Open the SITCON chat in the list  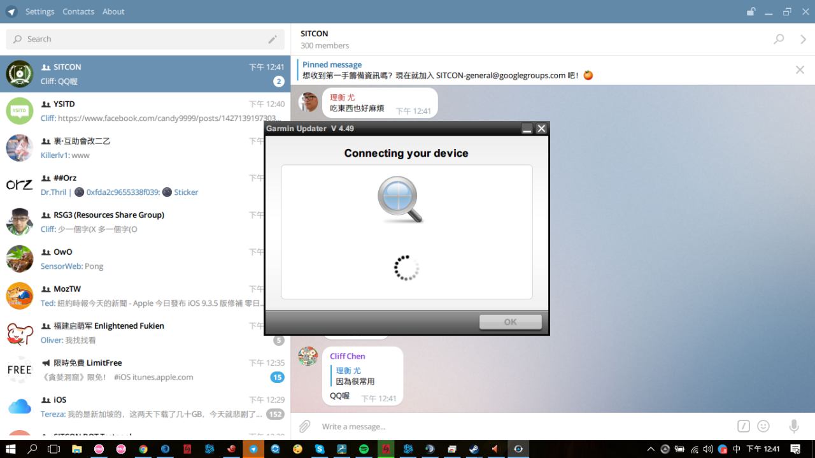[145, 74]
